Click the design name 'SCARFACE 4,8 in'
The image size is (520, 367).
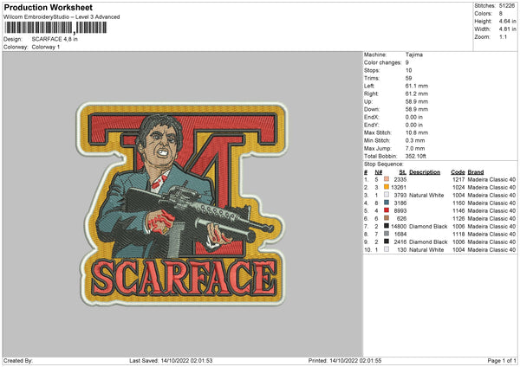55,39
